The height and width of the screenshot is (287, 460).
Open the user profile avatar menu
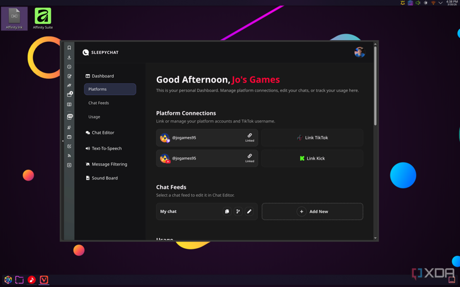coord(359,53)
